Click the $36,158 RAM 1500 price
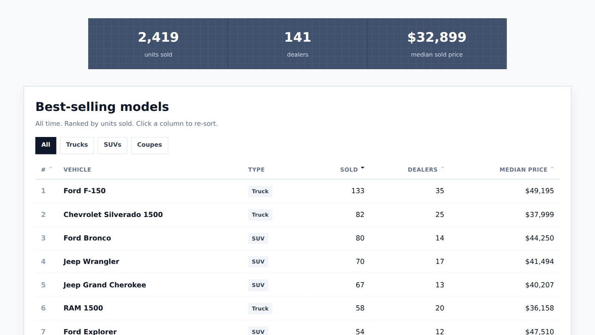 click(540, 308)
